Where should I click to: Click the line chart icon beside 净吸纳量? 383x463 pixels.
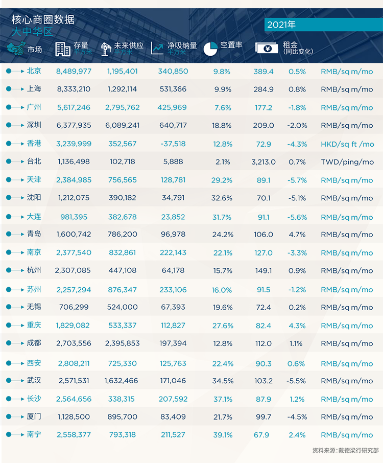pos(157,48)
